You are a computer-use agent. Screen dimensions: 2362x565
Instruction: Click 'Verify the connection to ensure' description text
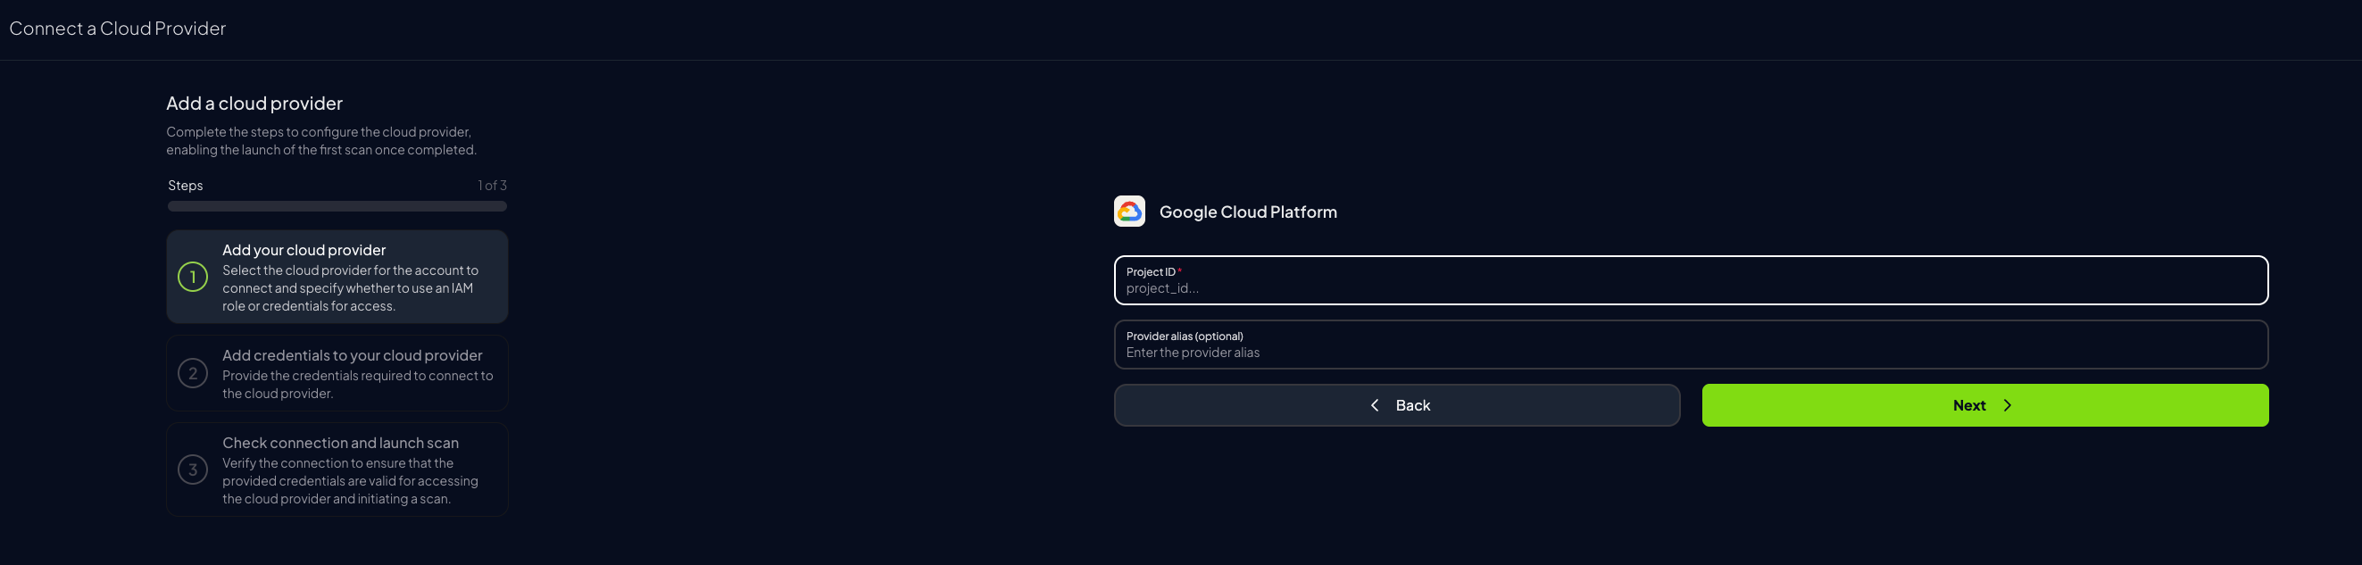click(x=350, y=481)
